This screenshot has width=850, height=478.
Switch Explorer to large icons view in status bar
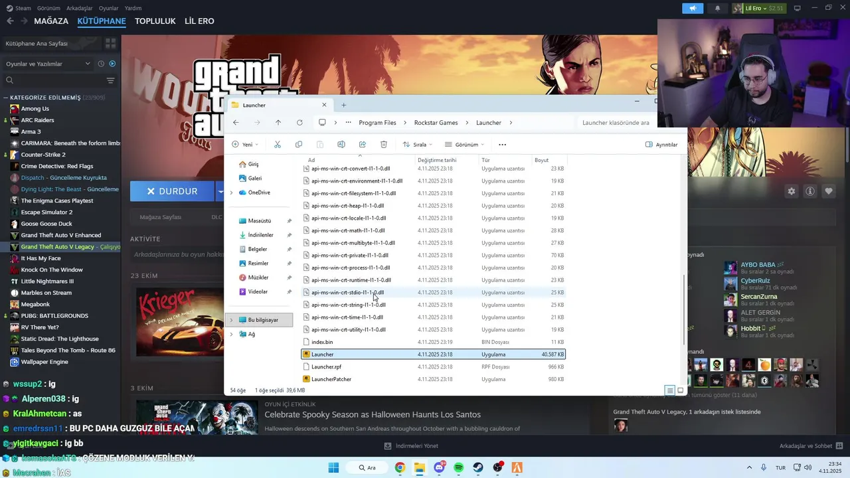(680, 390)
